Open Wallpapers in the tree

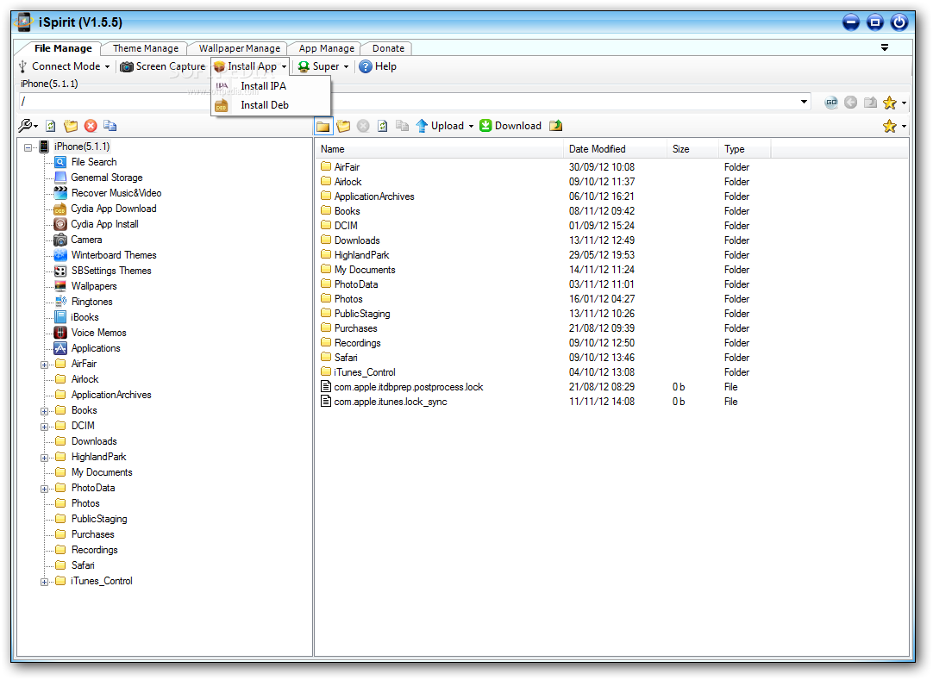pos(94,285)
